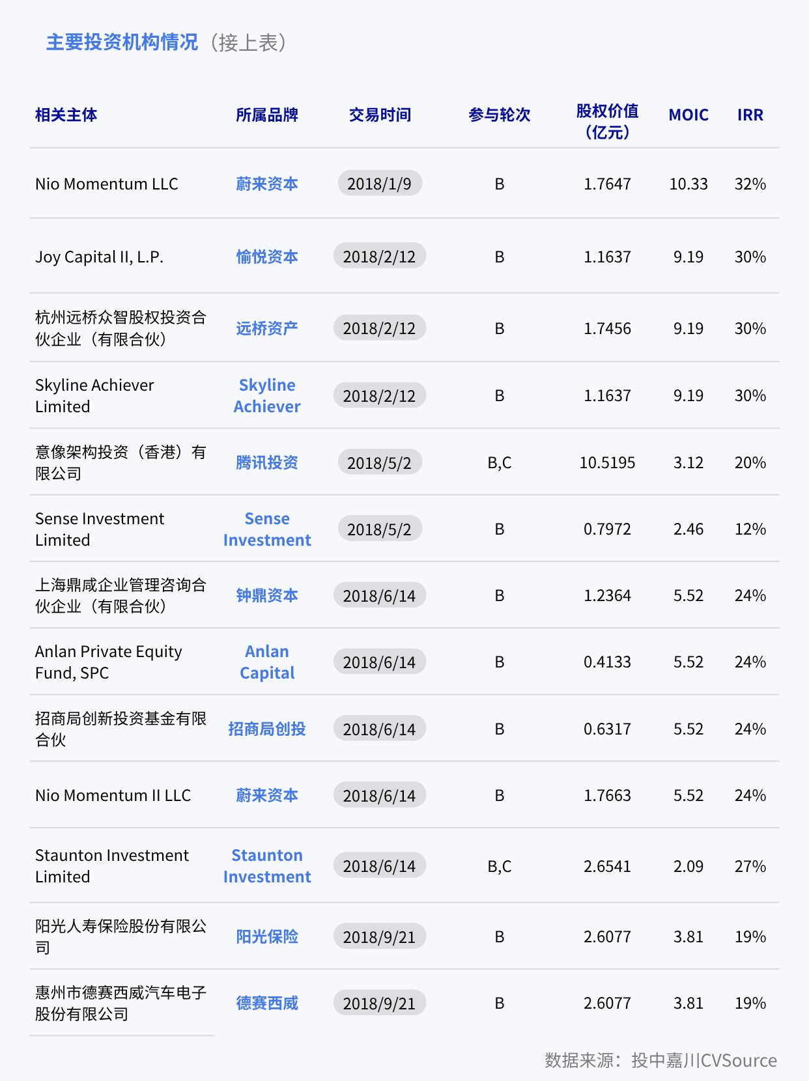Select the 1.7663 equity value cell

point(607,795)
